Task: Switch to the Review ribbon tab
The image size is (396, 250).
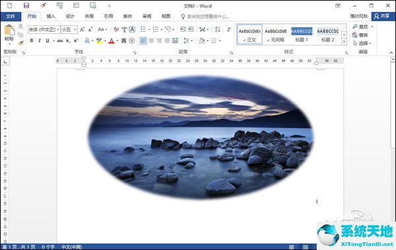Action: 147,17
